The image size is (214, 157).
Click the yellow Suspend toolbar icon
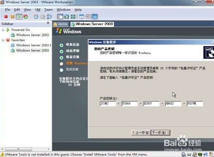[12, 17]
